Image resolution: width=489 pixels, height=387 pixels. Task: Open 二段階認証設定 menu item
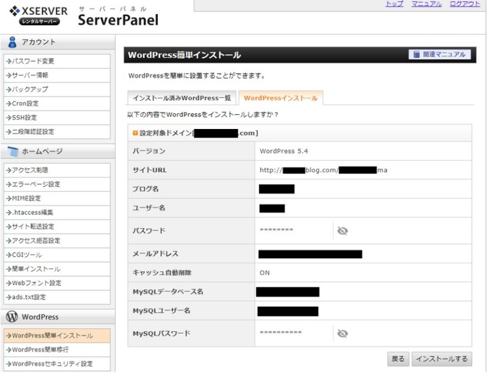(x=57, y=131)
